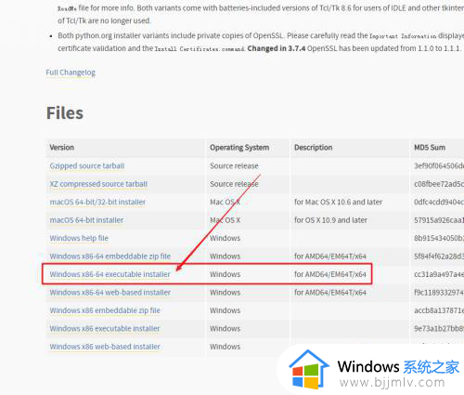Click AMD64 description in embeddable zip row
Screen dimensions: 464x395
[330, 257]
